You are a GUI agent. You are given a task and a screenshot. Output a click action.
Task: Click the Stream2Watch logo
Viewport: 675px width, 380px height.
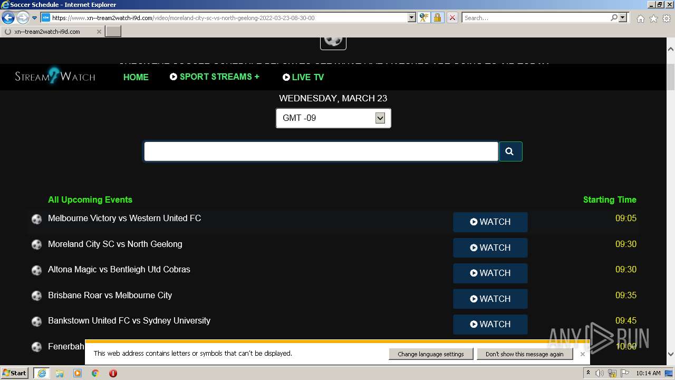tap(55, 77)
